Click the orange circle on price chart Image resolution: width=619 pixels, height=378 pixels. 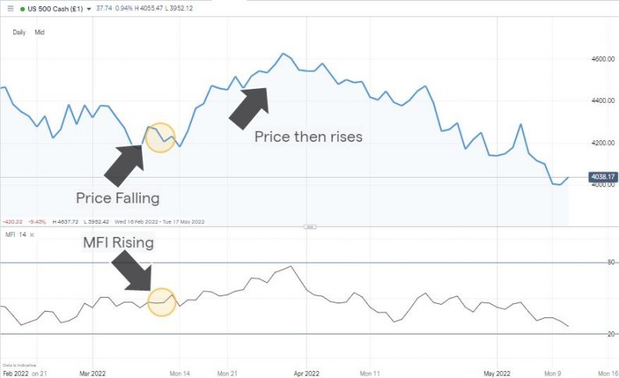click(x=160, y=137)
